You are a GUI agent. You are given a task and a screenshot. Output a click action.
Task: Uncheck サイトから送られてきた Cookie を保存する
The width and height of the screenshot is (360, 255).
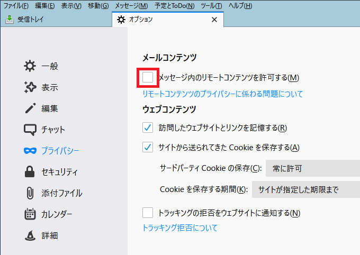click(148, 147)
